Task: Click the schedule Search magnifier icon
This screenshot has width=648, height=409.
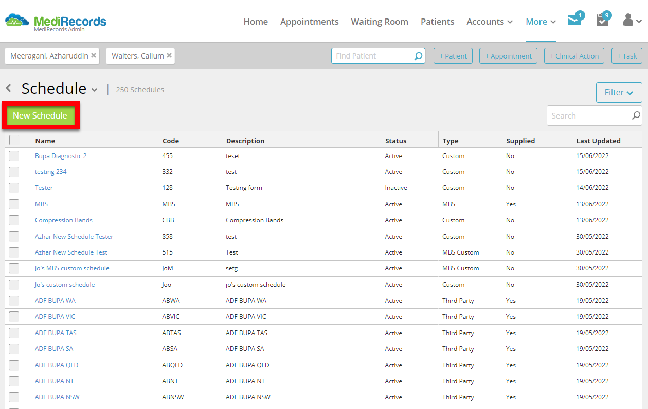Action: click(636, 116)
